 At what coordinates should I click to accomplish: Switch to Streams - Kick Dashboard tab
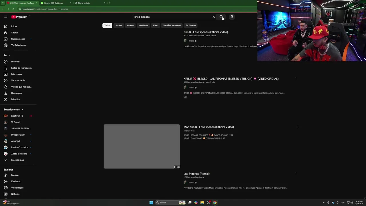(x=55, y=3)
